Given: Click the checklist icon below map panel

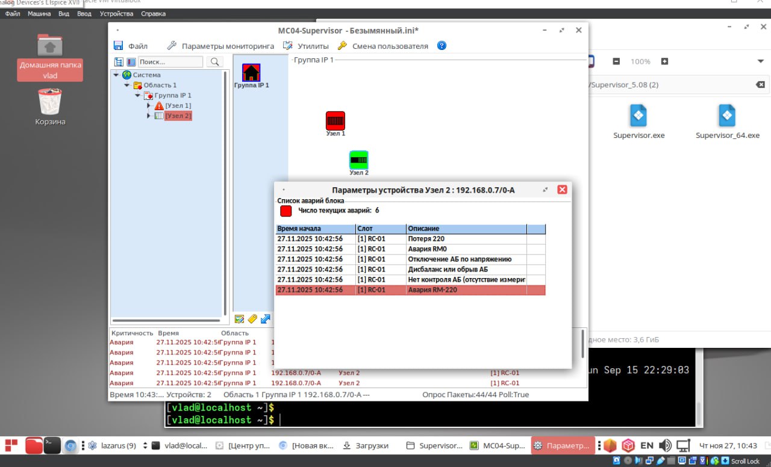Looking at the screenshot, I should coord(239,319).
